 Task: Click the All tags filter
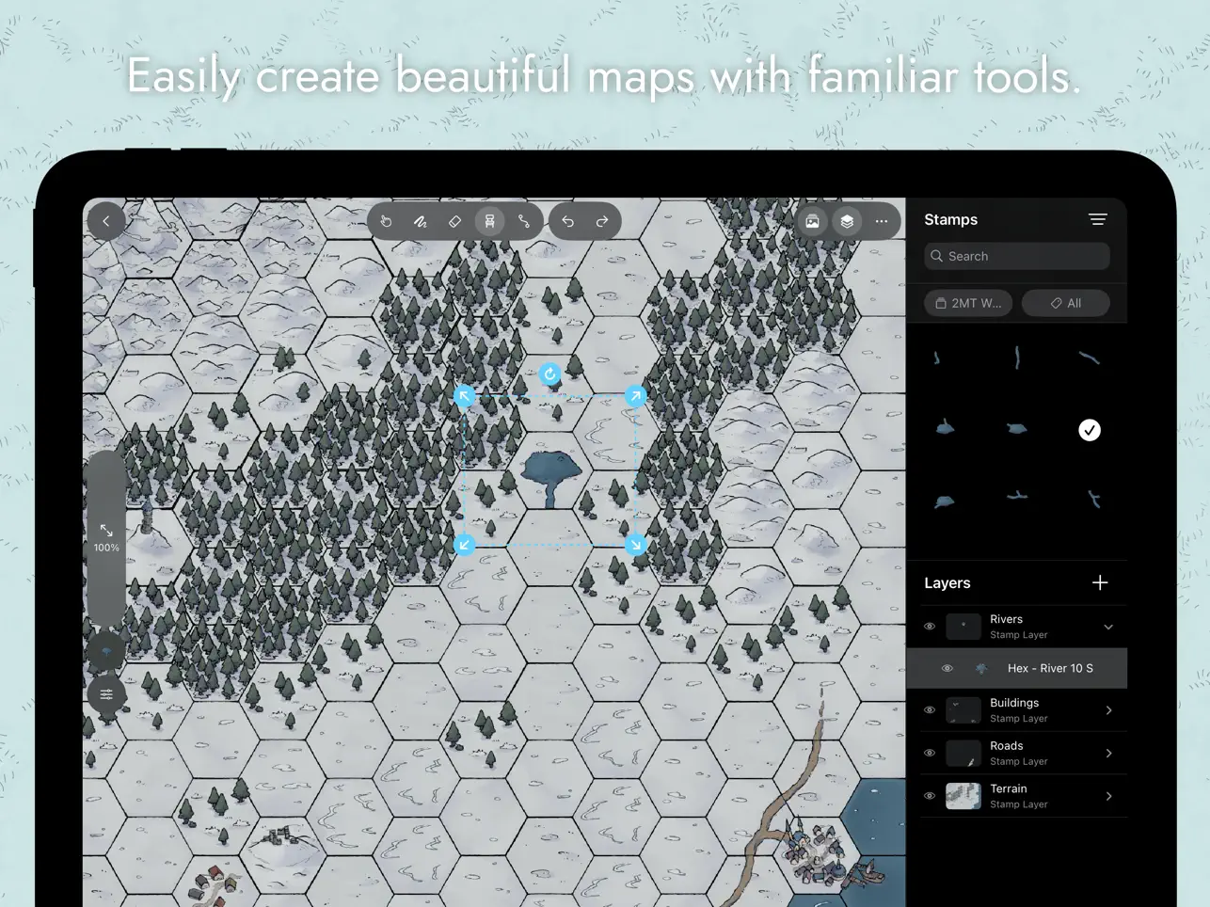click(x=1065, y=303)
